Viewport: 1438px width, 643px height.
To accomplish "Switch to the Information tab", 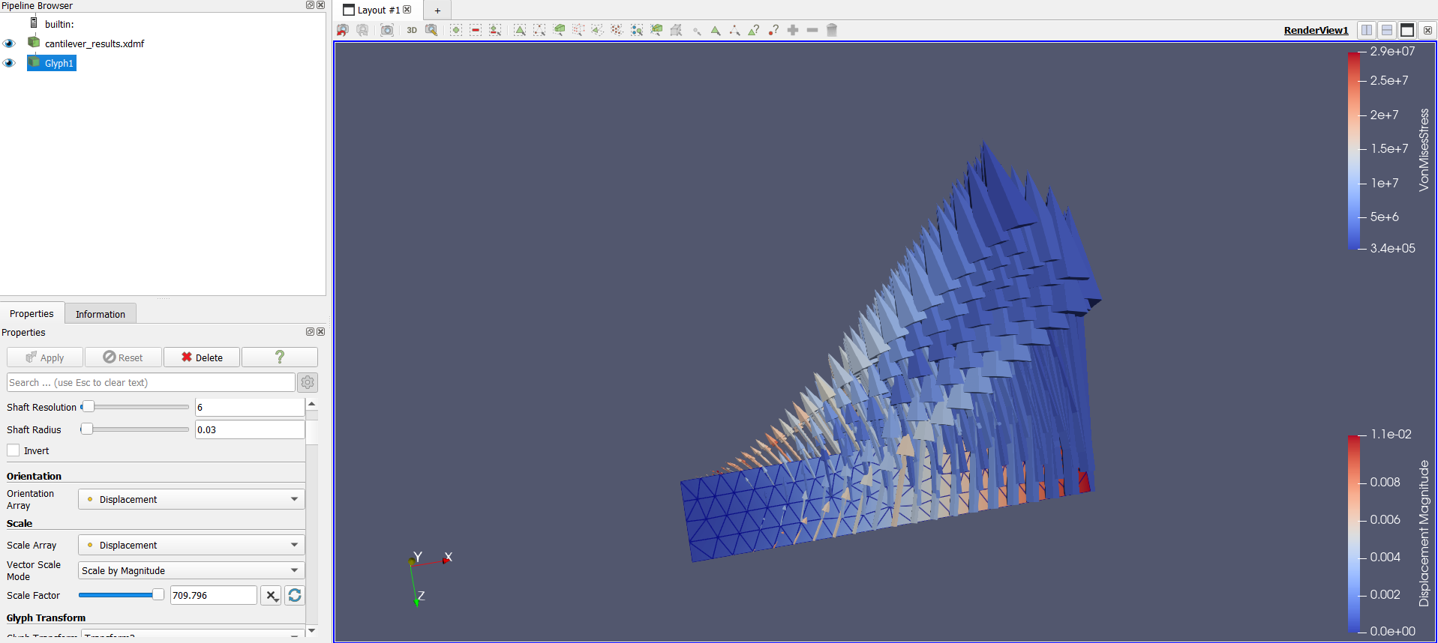I will [101, 314].
